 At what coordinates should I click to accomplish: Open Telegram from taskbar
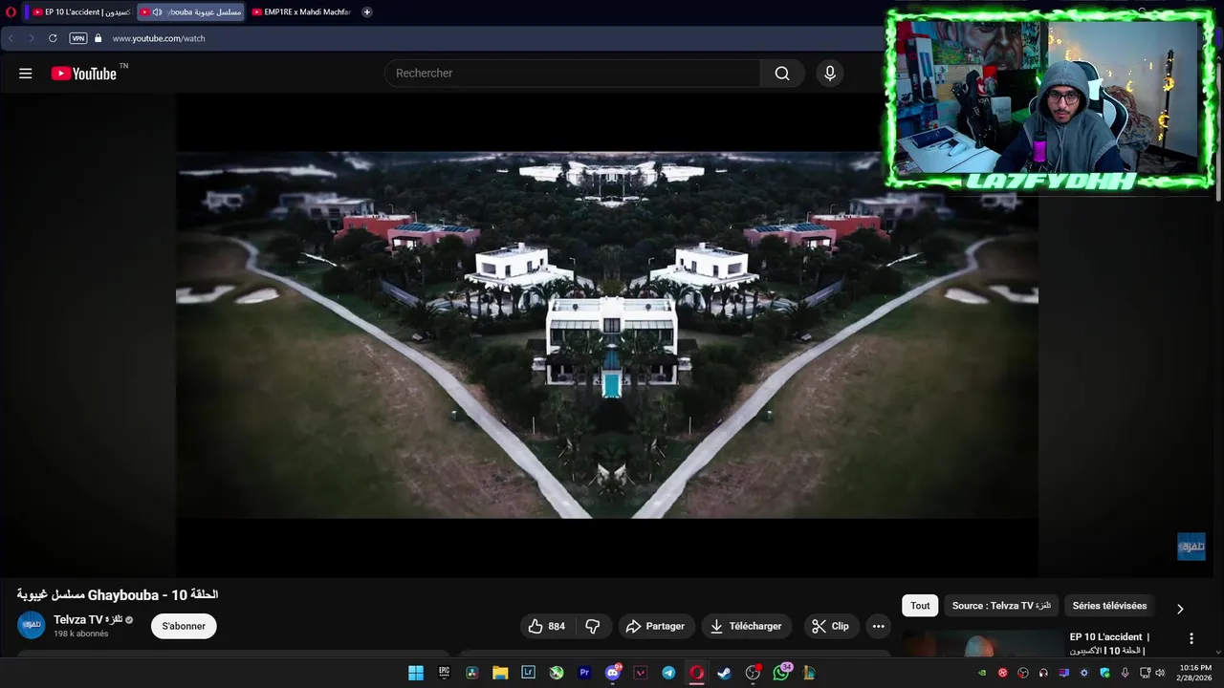(x=668, y=673)
